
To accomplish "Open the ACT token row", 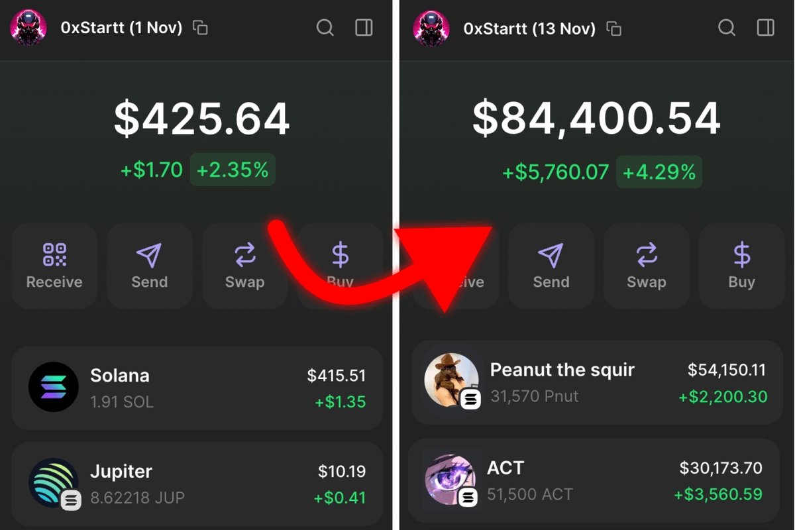I will click(x=598, y=480).
